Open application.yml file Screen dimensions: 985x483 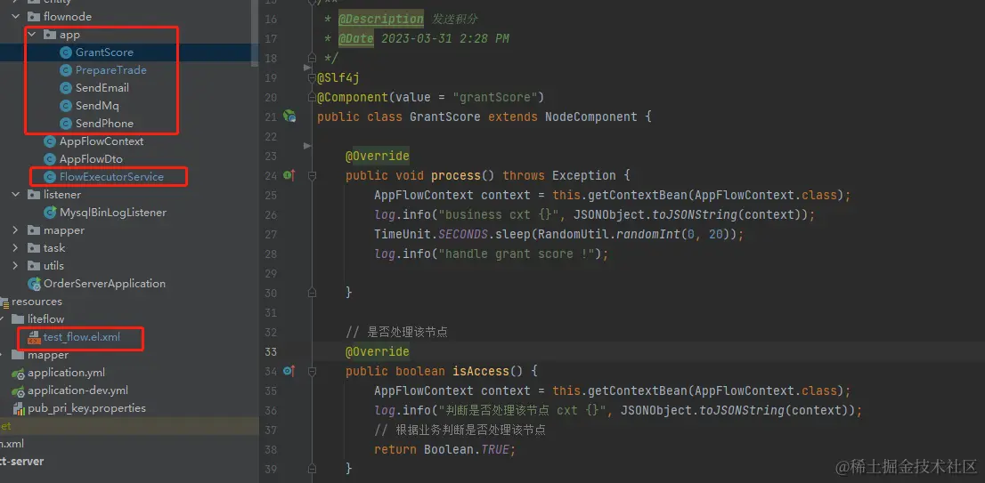click(x=66, y=373)
